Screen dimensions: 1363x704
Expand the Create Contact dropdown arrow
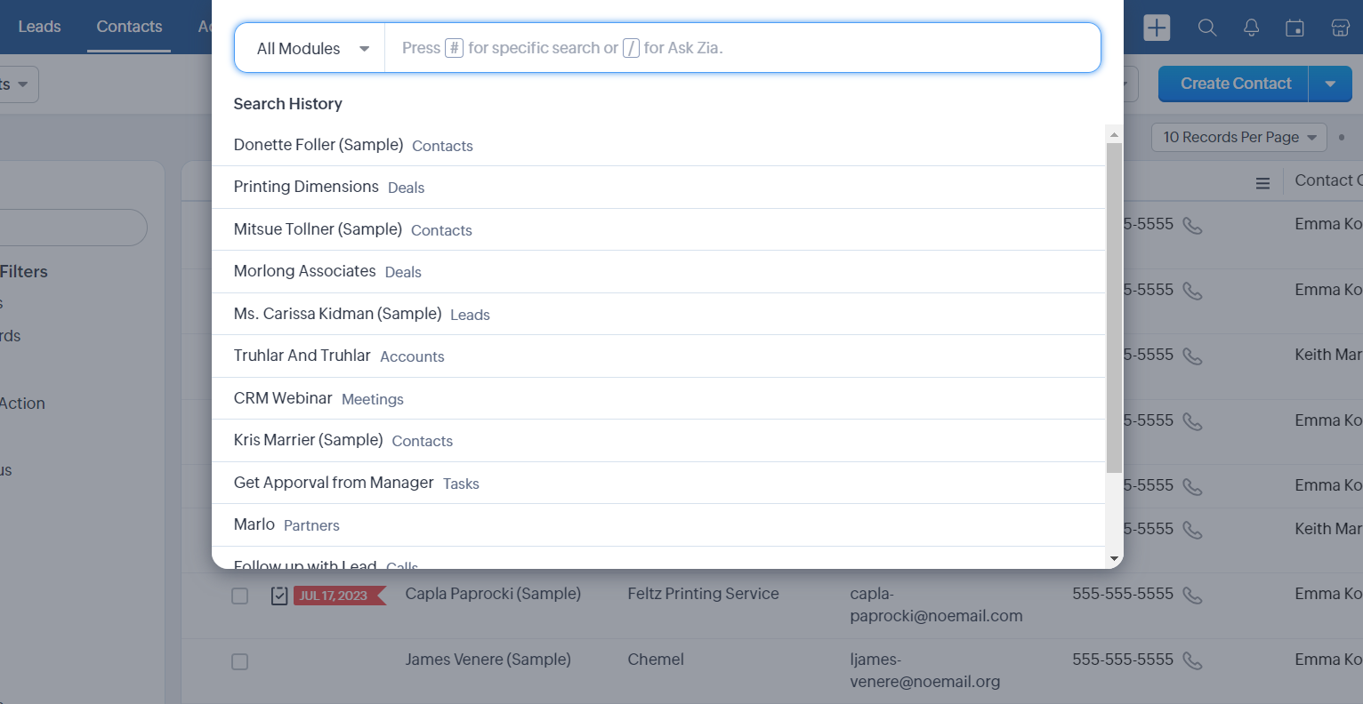(x=1330, y=84)
